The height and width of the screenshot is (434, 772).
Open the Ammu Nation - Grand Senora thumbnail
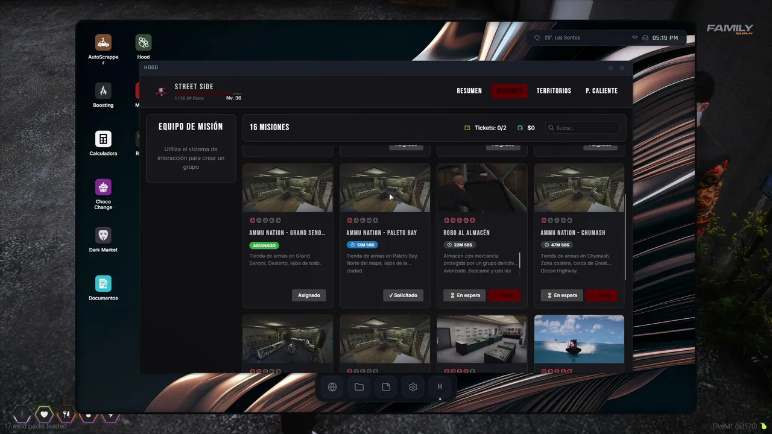288,188
